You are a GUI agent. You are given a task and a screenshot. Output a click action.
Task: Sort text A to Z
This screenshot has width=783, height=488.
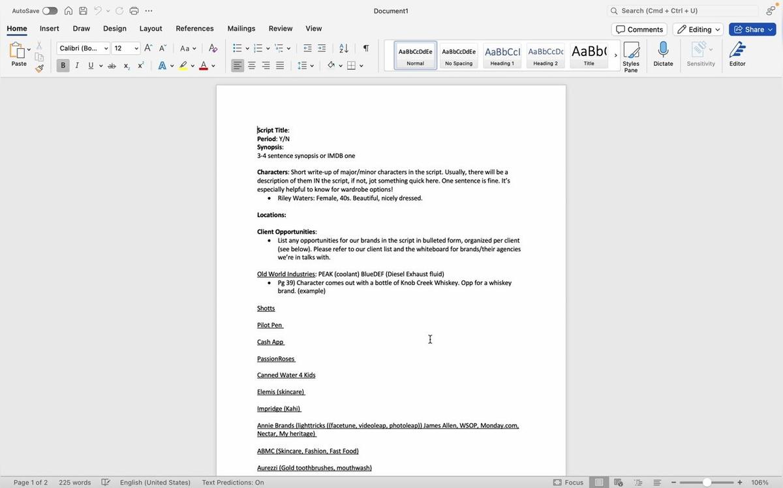pos(344,48)
